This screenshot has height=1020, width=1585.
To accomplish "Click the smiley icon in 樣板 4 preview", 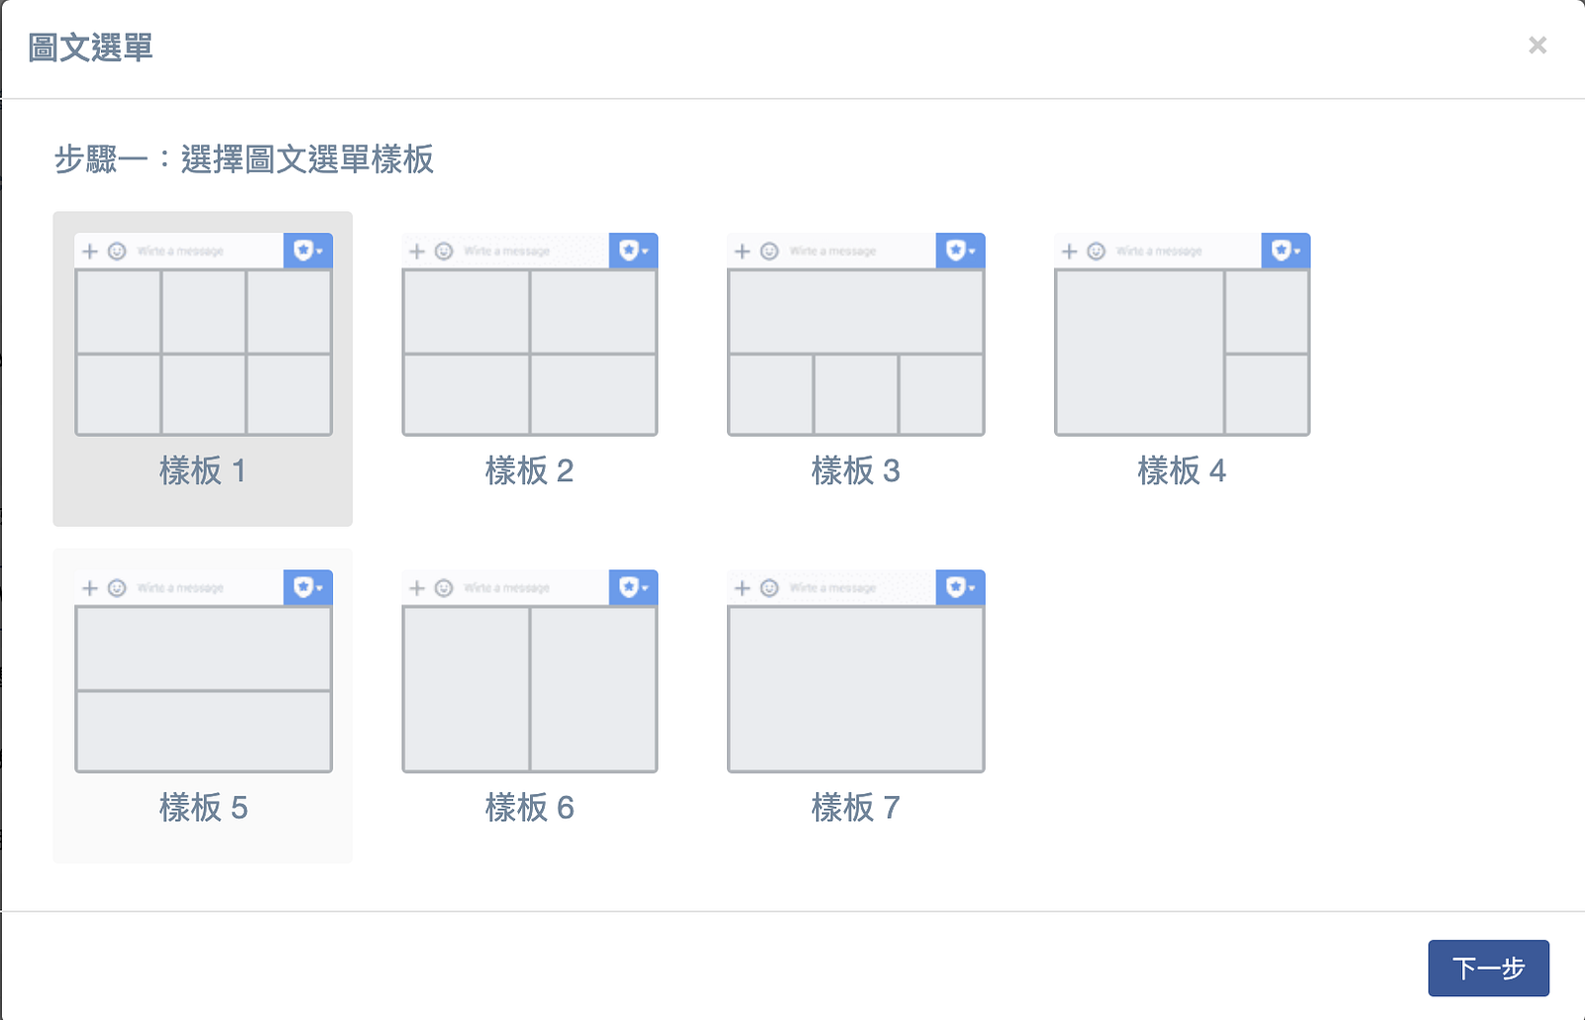I will tap(1096, 252).
